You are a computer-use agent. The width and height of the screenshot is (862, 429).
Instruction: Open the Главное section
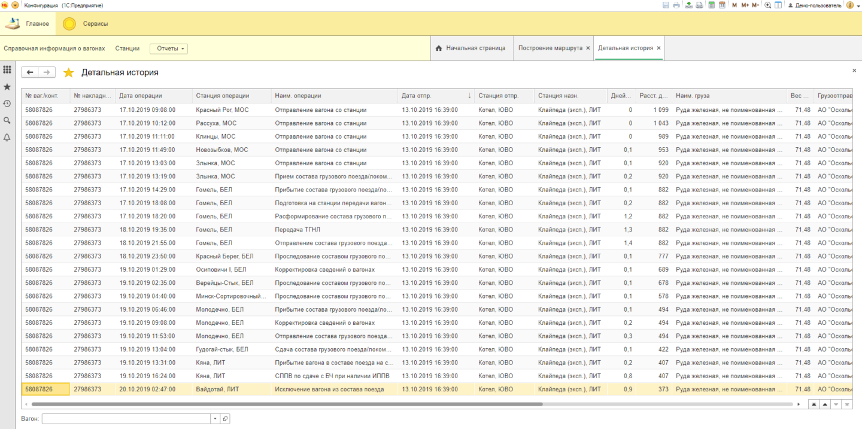point(29,24)
